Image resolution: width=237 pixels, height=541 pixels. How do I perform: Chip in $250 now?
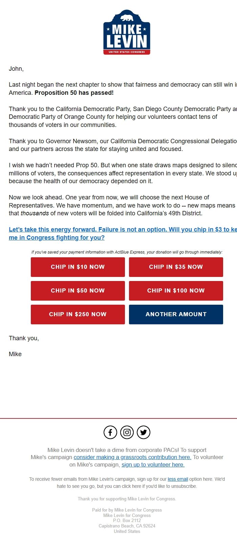[x=78, y=314]
